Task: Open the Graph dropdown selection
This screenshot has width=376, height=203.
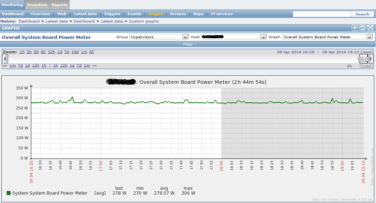Action: pyautogui.click(x=327, y=37)
